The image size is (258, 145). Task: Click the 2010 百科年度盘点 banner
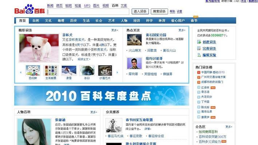pyautogui.click(x=102, y=96)
